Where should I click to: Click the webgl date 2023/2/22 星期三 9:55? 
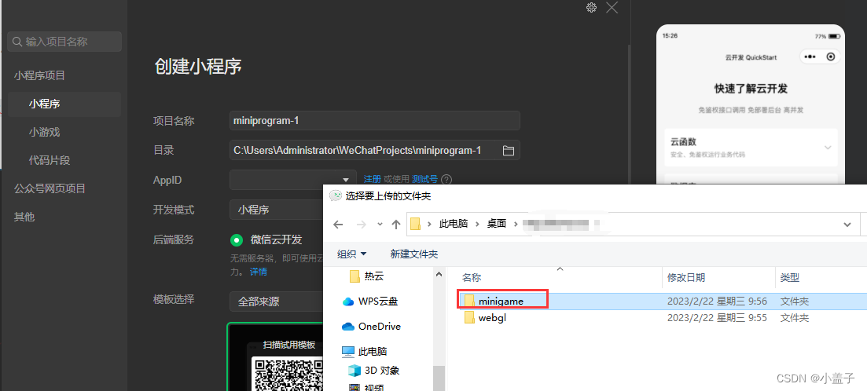point(717,317)
